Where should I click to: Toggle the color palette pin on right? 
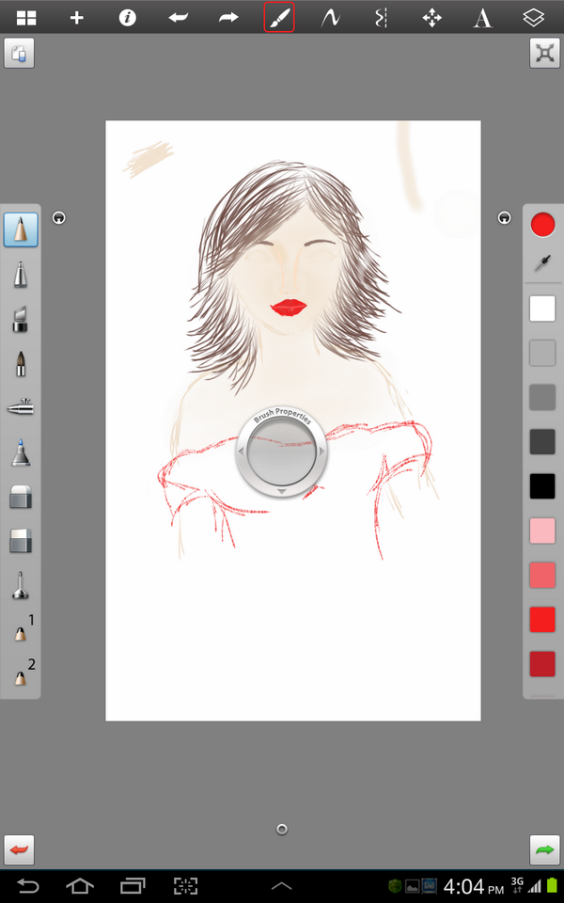(x=504, y=217)
